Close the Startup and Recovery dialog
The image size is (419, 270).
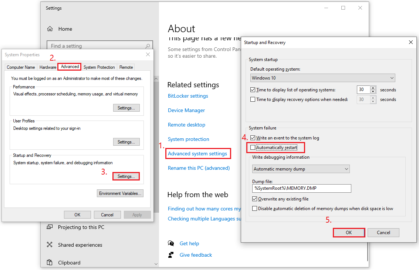pos(411,42)
